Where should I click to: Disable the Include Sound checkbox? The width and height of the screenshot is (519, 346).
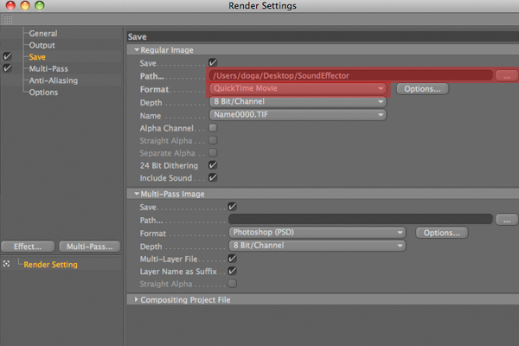(213, 178)
